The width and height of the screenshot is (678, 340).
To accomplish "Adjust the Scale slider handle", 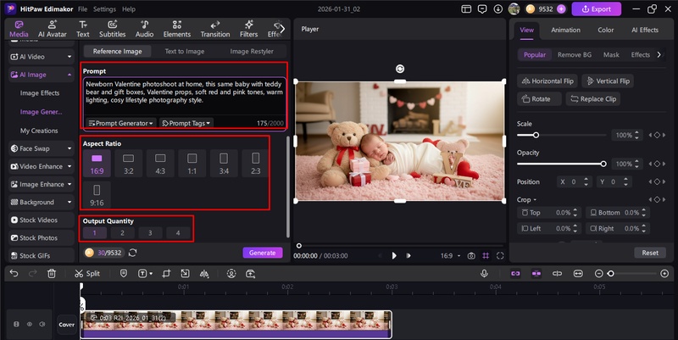I will [x=536, y=135].
